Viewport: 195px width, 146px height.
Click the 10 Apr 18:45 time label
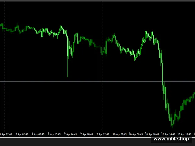184,134
